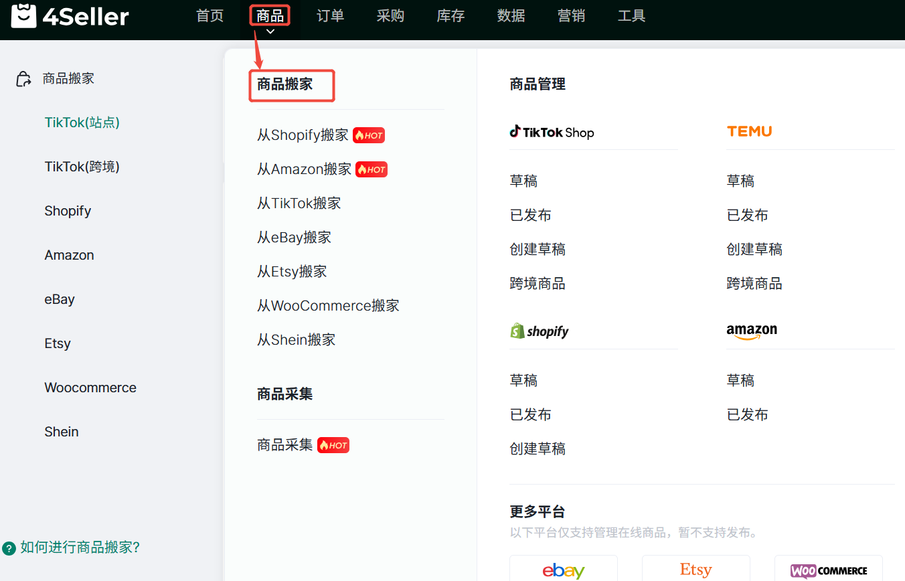Select Shopify in the sidebar
The height and width of the screenshot is (581, 905).
click(68, 211)
